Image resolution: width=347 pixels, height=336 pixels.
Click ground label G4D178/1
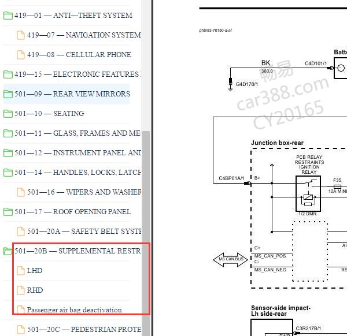tap(247, 84)
